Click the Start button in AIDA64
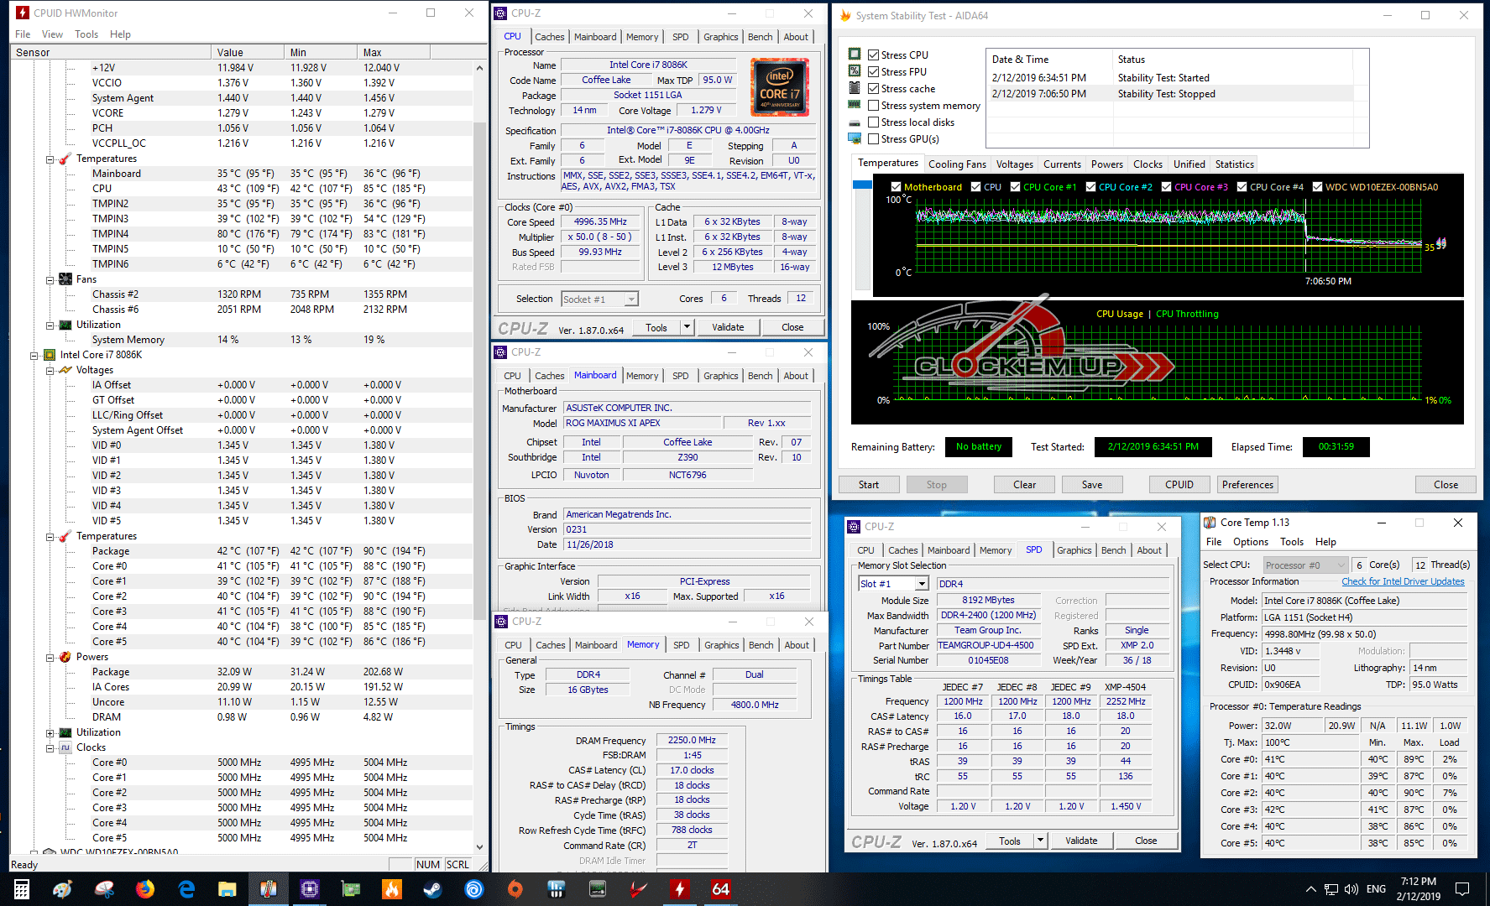 pos(869,485)
